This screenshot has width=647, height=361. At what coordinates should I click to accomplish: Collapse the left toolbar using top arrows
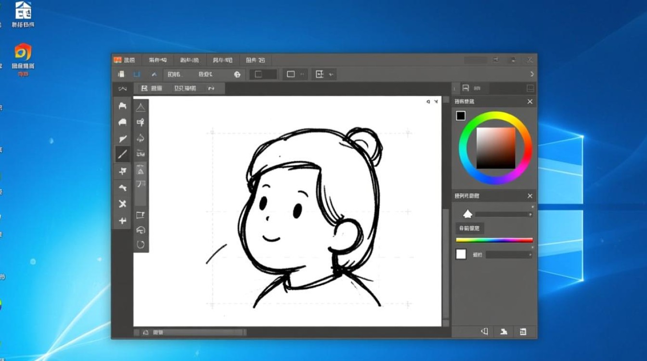click(123, 89)
